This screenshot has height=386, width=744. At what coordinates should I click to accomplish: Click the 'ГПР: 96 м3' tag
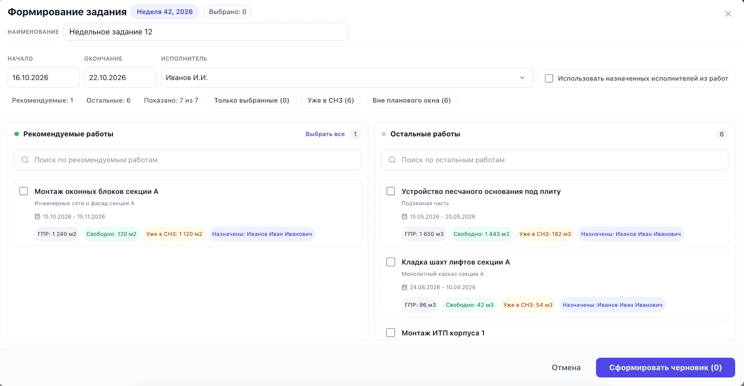coord(420,305)
